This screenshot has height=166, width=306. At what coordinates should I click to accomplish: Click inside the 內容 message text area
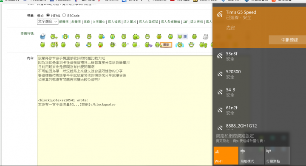[x=125, y=110]
